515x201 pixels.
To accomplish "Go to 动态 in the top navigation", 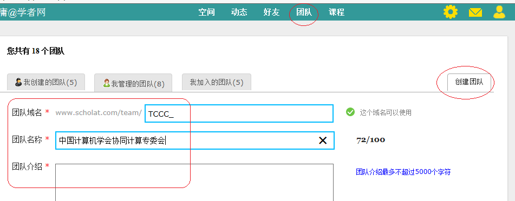I will tap(239, 12).
